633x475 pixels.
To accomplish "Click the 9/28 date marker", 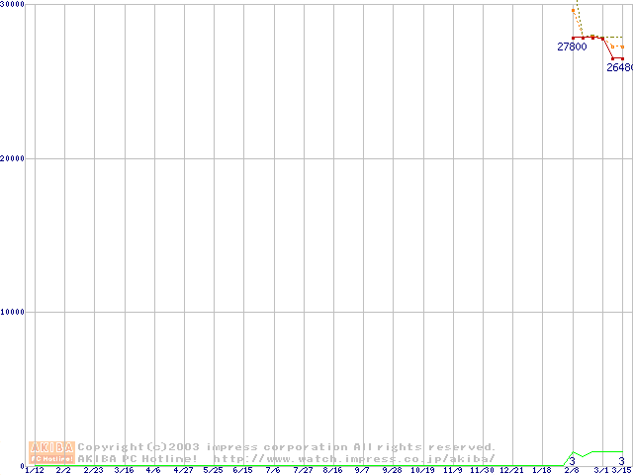I will tap(393, 471).
